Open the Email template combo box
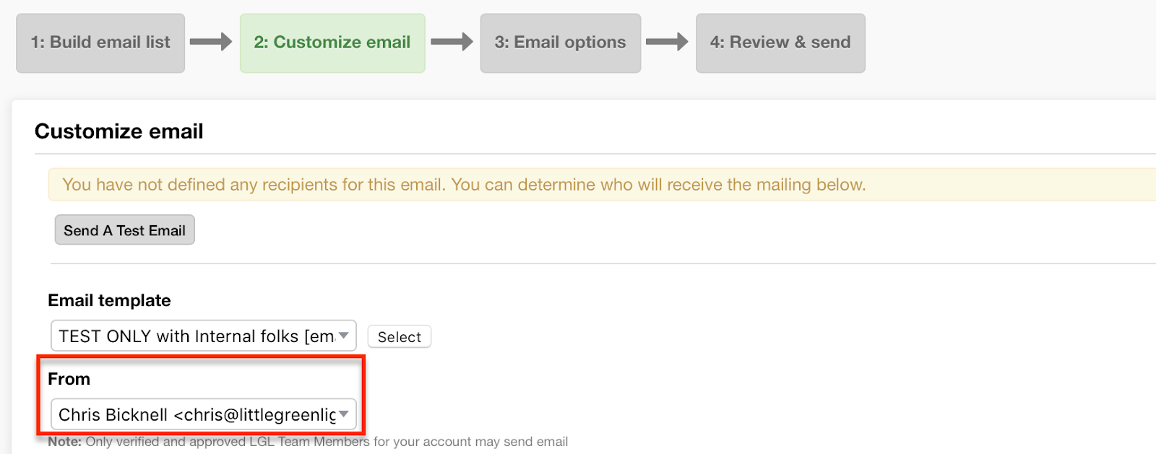This screenshot has width=1156, height=454. pyautogui.click(x=204, y=336)
